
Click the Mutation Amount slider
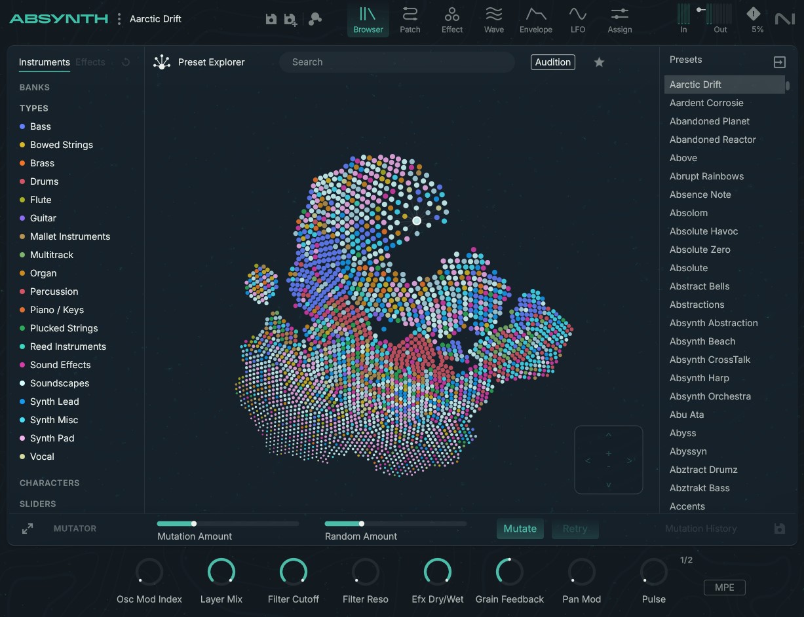[227, 524]
